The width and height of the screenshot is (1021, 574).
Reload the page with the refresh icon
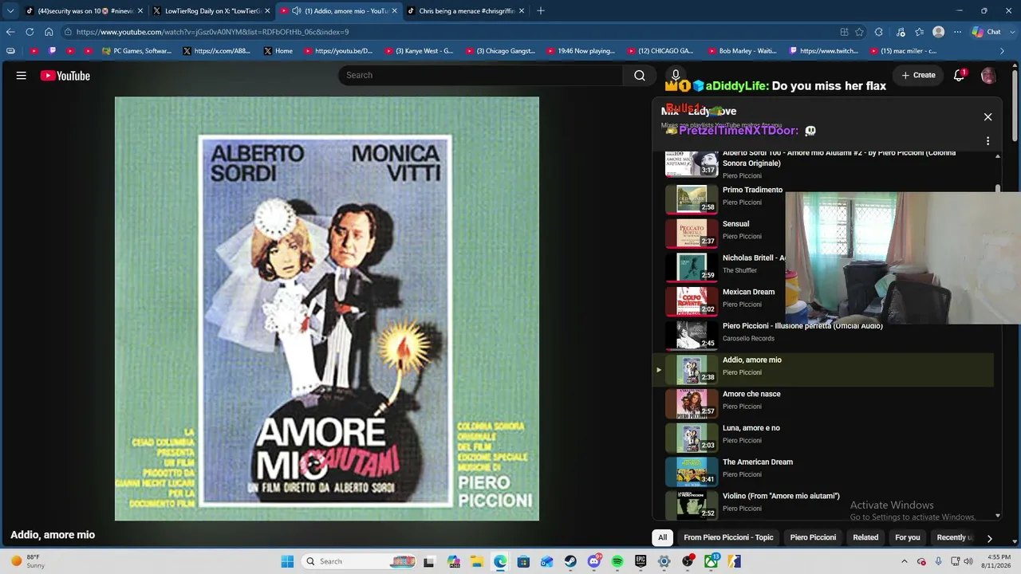point(30,32)
